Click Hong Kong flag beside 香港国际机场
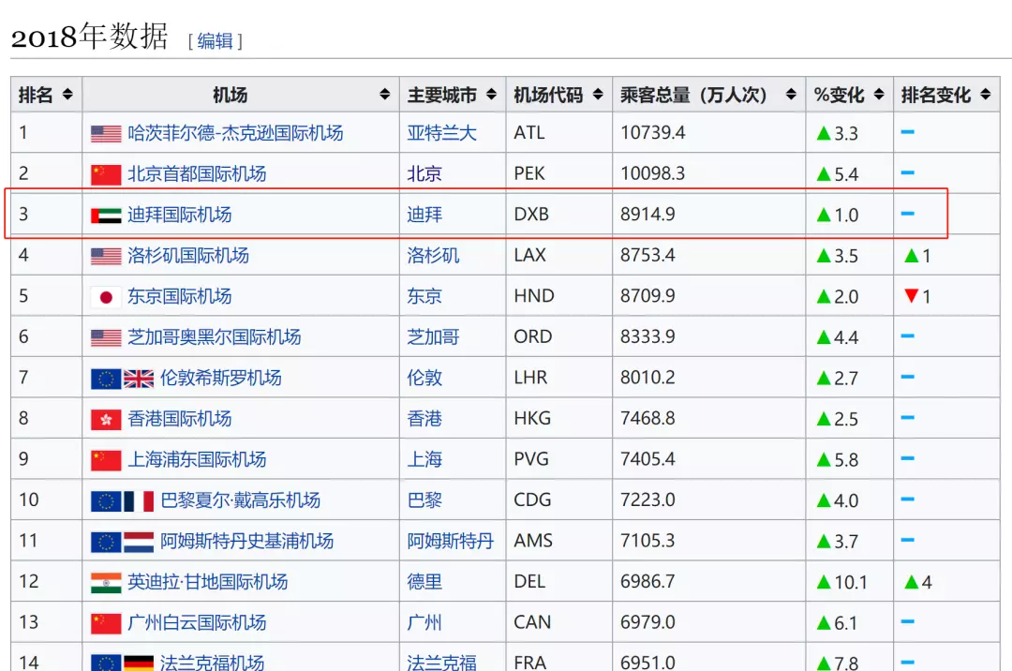This screenshot has height=671, width=1012. coord(106,420)
